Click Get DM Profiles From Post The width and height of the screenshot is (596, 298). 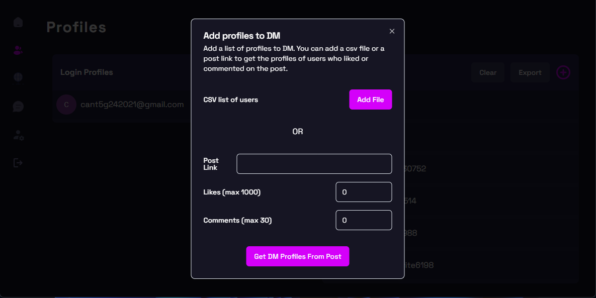click(297, 256)
